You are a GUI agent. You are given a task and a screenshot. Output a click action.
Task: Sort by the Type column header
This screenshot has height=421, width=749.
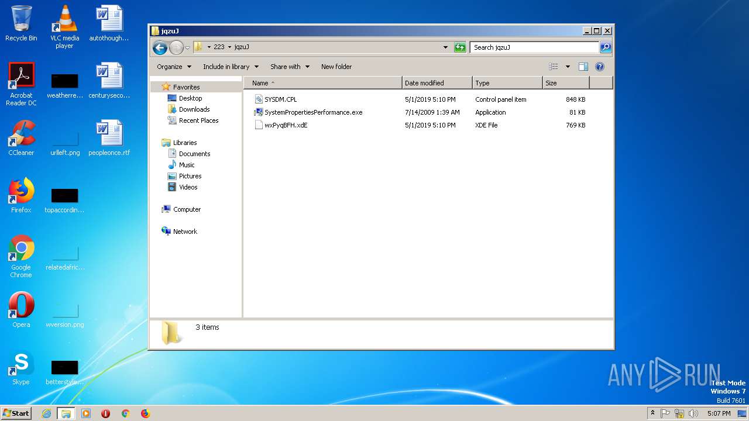click(507, 83)
